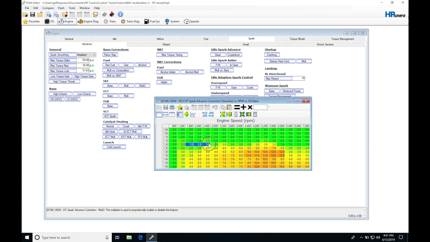Expand the Compare menu
The height and width of the screenshot is (242, 430).
point(48,8)
